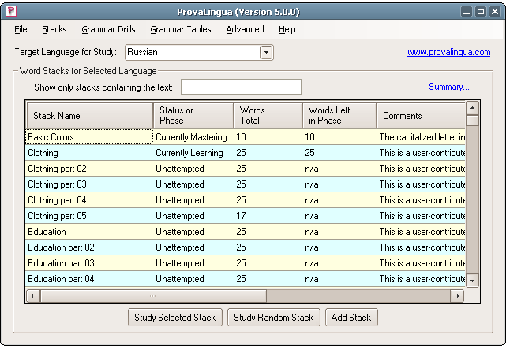Image resolution: width=506 pixels, height=346 pixels.
Task: Maximize the ProvaLingua window
Action: [x=480, y=12]
